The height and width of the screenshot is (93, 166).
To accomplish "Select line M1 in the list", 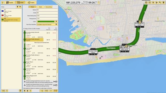I will pyautogui.click(x=11, y=11).
